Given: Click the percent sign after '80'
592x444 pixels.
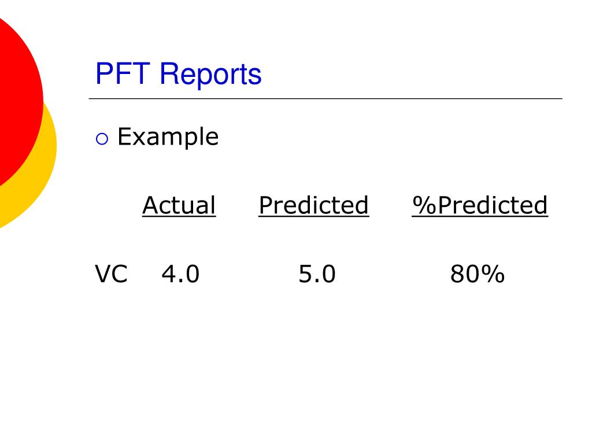Looking at the screenshot, I should point(493,274).
